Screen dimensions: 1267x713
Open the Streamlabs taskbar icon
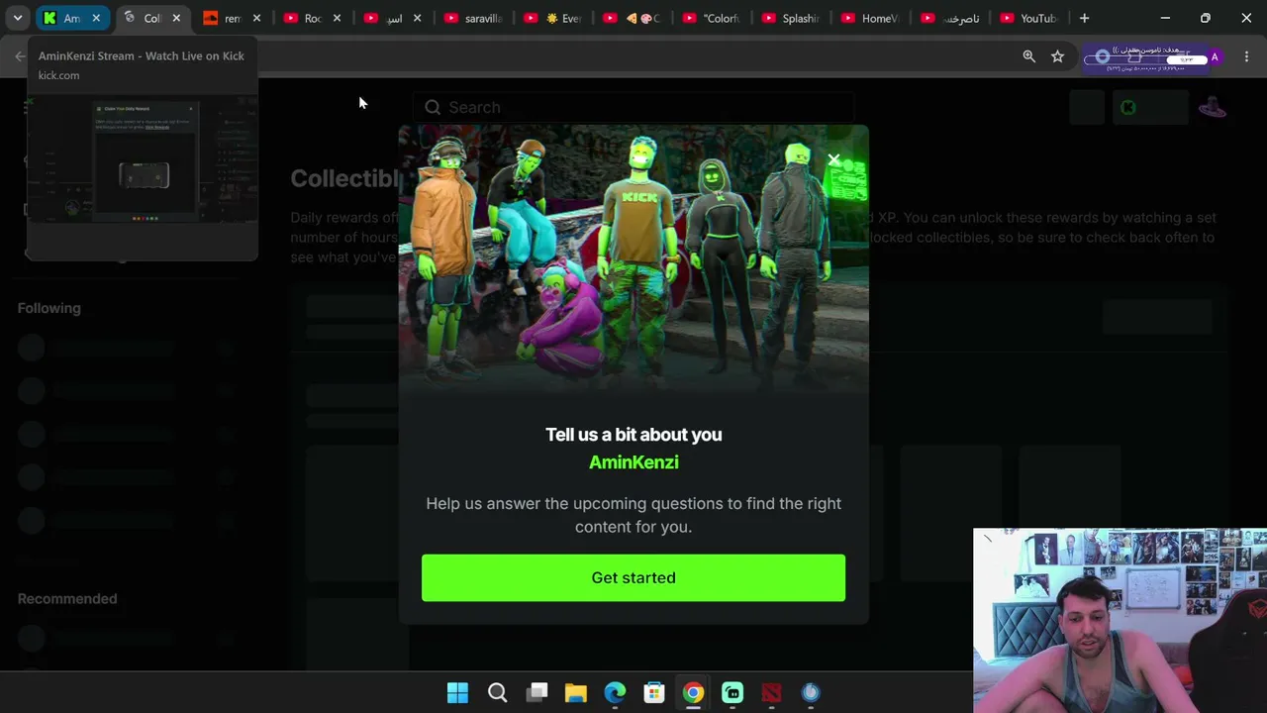732,693
